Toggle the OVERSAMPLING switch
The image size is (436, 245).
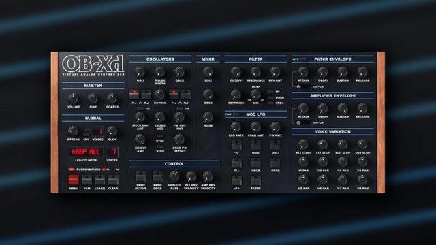click(x=72, y=169)
